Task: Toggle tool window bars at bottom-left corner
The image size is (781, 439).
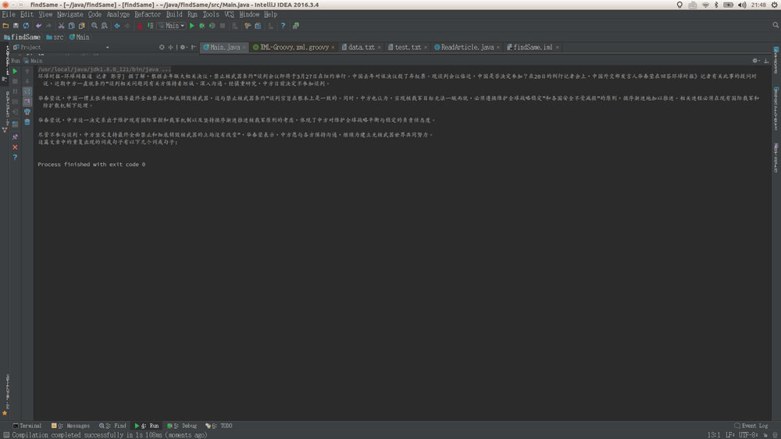Action: click(x=5, y=426)
